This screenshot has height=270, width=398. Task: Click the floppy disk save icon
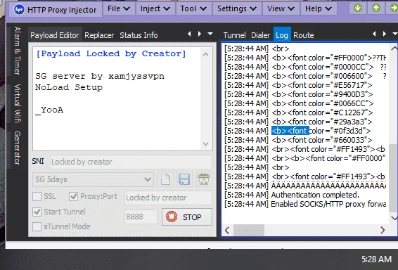pyautogui.click(x=184, y=179)
